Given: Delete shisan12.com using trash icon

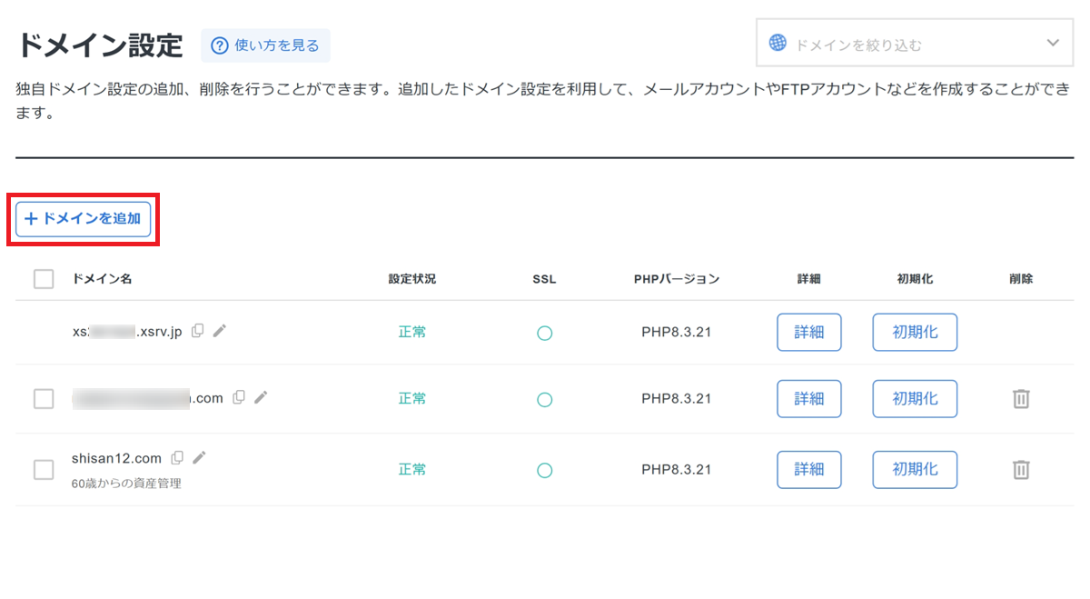Looking at the screenshot, I should point(1021,470).
